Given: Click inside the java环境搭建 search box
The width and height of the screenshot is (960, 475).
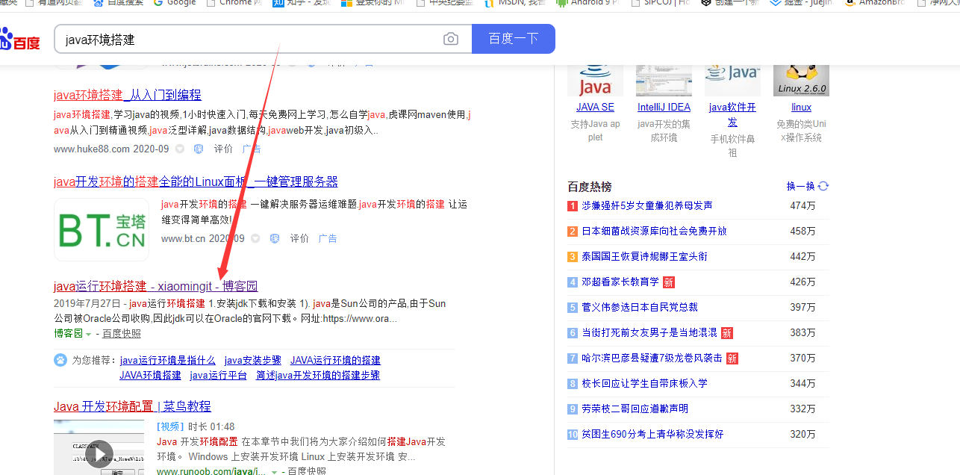Looking at the screenshot, I should pyautogui.click(x=246, y=39).
